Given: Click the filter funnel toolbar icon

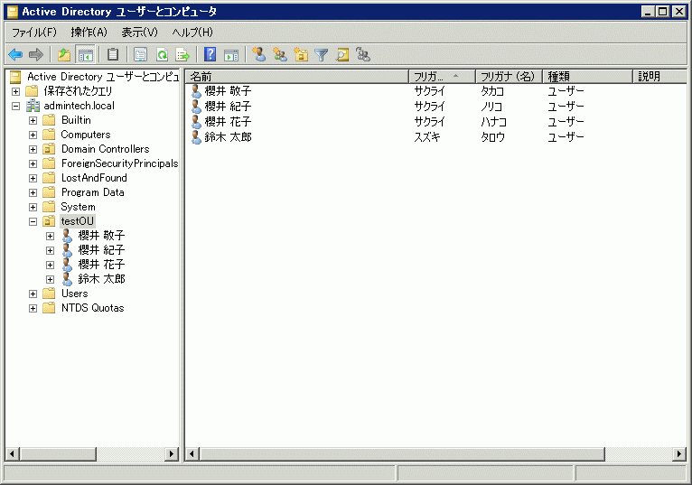Looking at the screenshot, I should [x=322, y=55].
